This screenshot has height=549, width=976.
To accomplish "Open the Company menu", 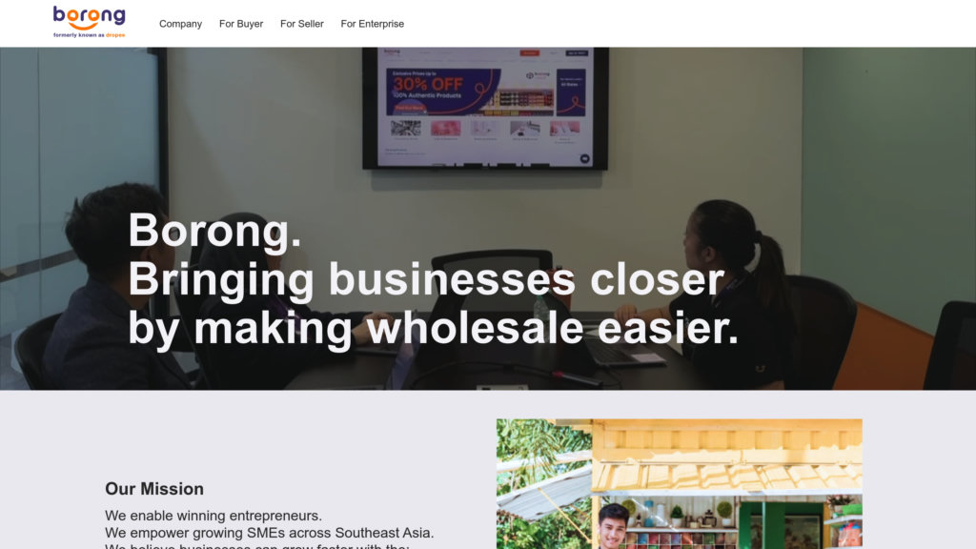I will coord(180,24).
